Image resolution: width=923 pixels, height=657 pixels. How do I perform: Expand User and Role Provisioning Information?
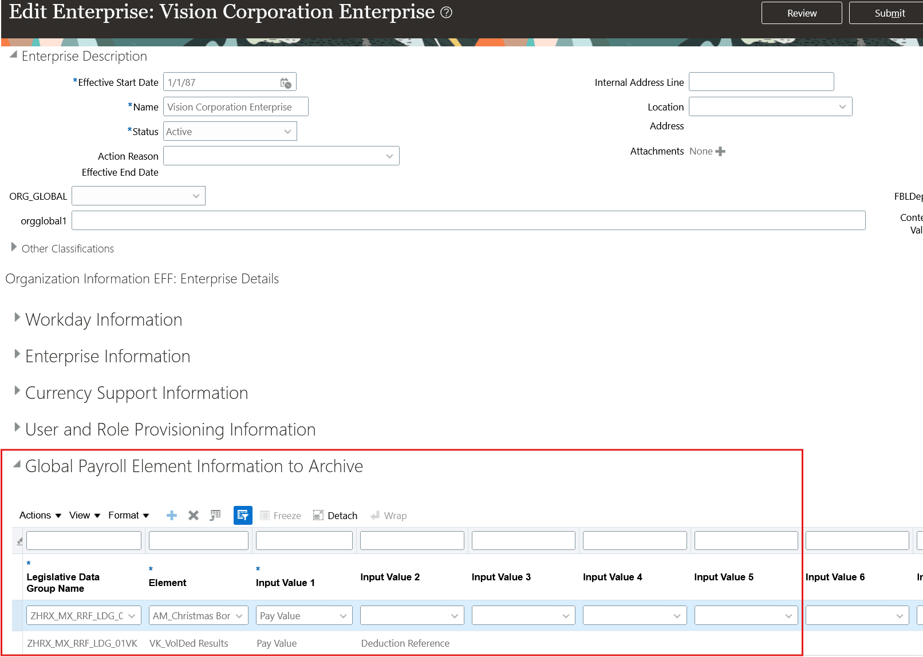click(17, 427)
